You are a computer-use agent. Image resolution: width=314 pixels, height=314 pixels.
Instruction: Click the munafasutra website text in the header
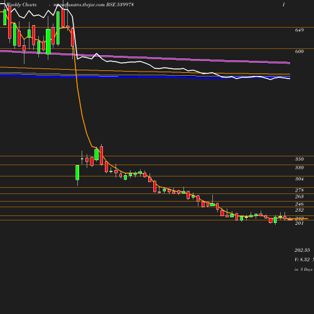(79, 5)
